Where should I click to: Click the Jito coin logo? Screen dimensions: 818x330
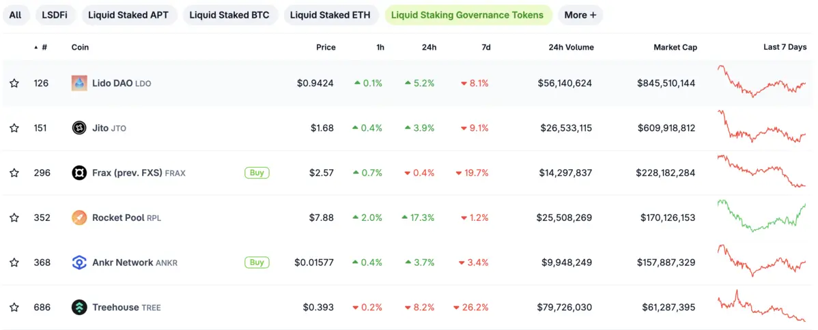coord(79,128)
